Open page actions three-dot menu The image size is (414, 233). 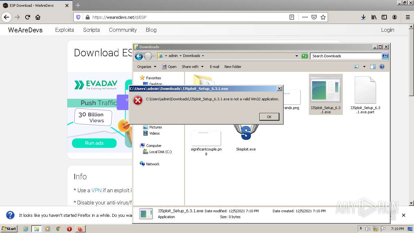tap(305, 17)
